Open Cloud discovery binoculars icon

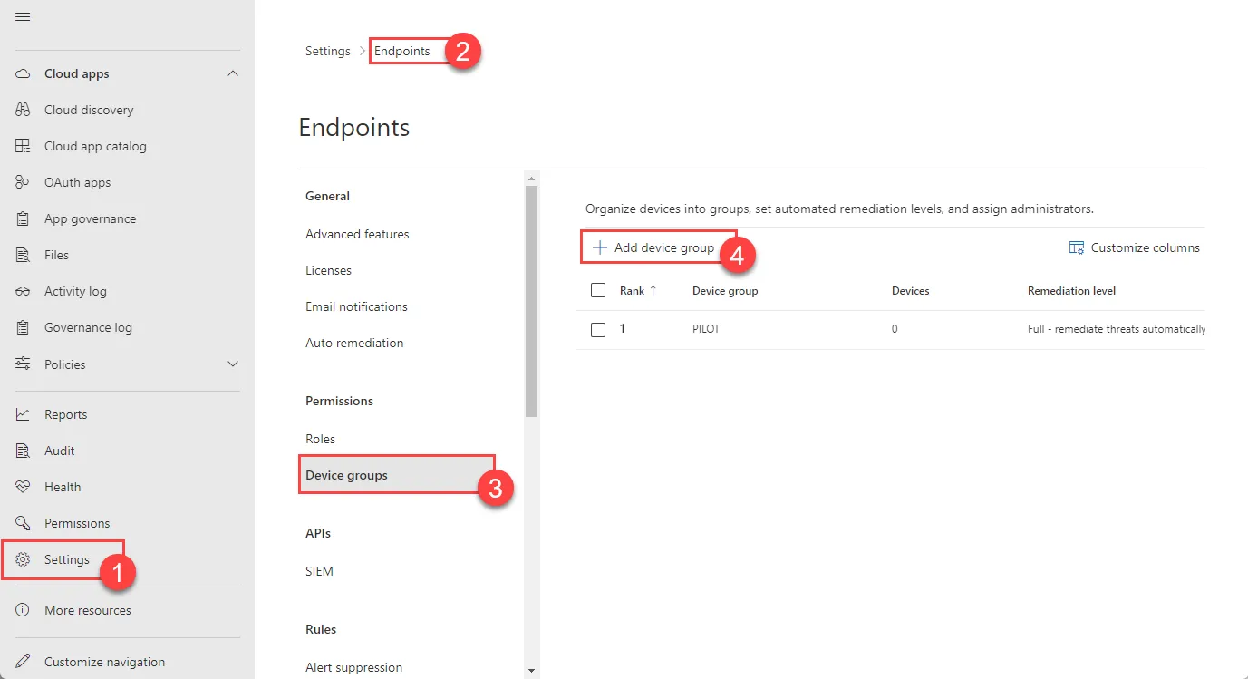[x=23, y=110]
